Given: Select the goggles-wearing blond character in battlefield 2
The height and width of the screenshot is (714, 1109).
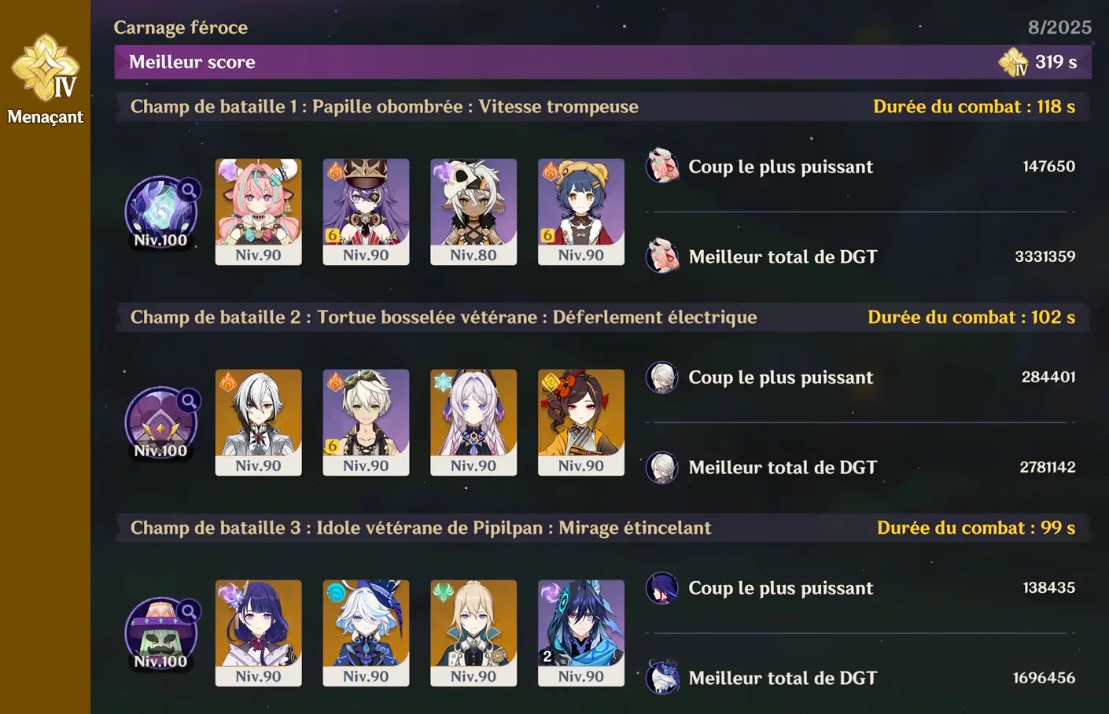Looking at the screenshot, I should [366, 422].
